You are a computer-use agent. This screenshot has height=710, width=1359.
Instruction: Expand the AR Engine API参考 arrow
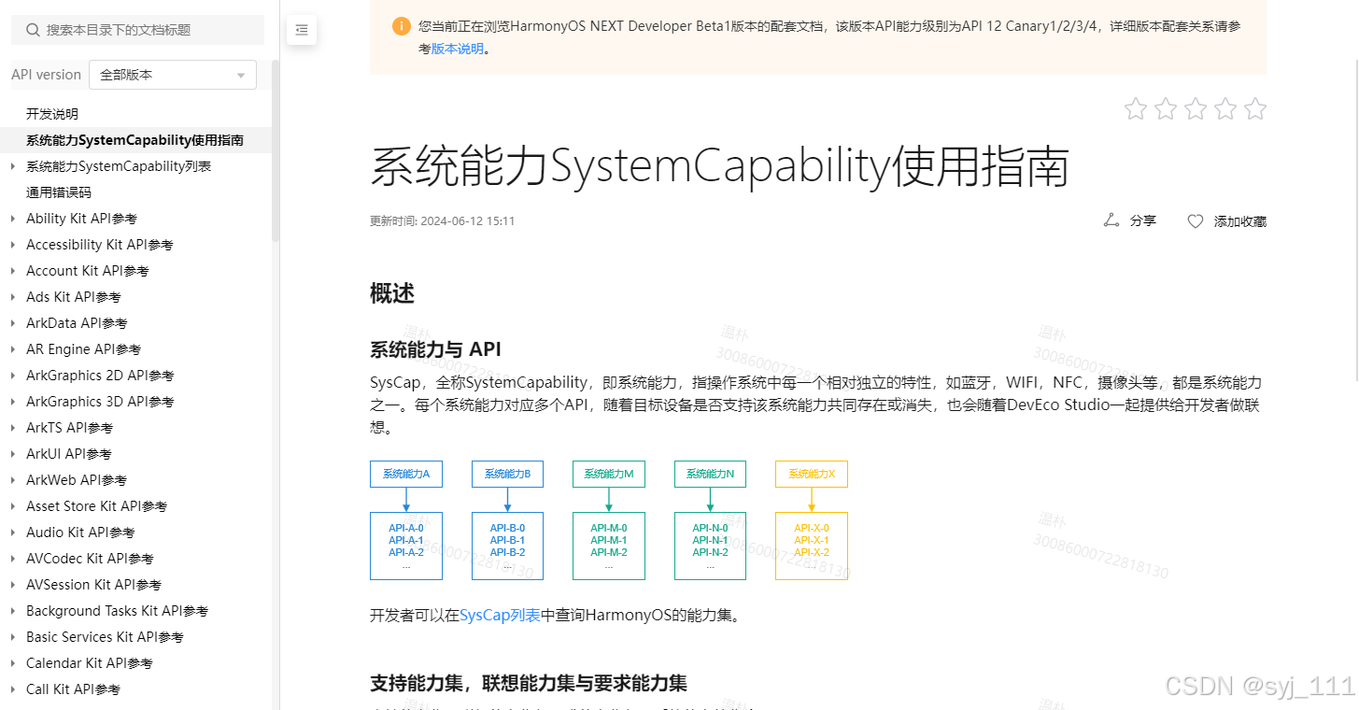pos(12,349)
